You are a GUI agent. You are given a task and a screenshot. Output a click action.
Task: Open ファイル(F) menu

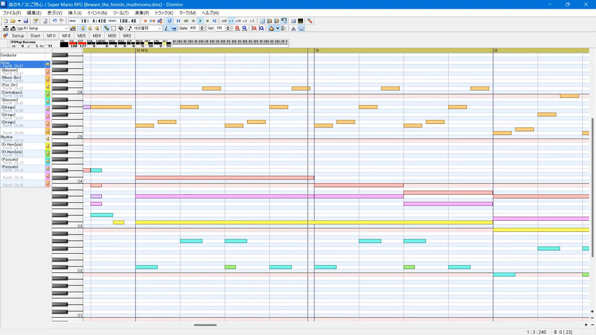click(11, 12)
